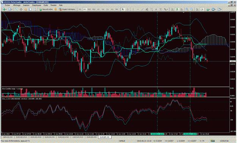Select the M15 timeframe button
The image size is (237, 143).
pyautogui.click(x=89, y=9)
